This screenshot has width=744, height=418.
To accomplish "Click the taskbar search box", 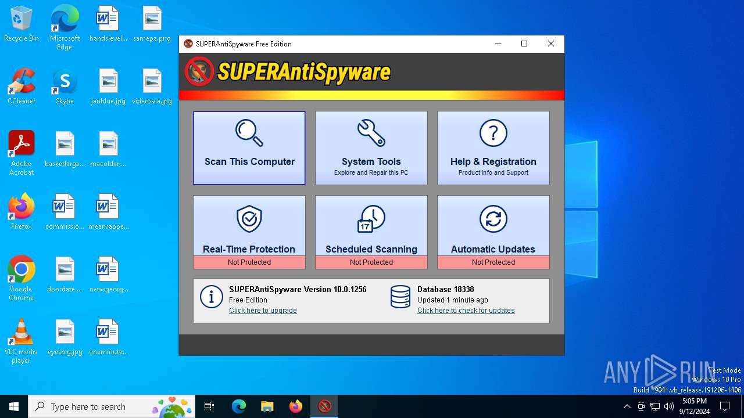I will click(112, 406).
